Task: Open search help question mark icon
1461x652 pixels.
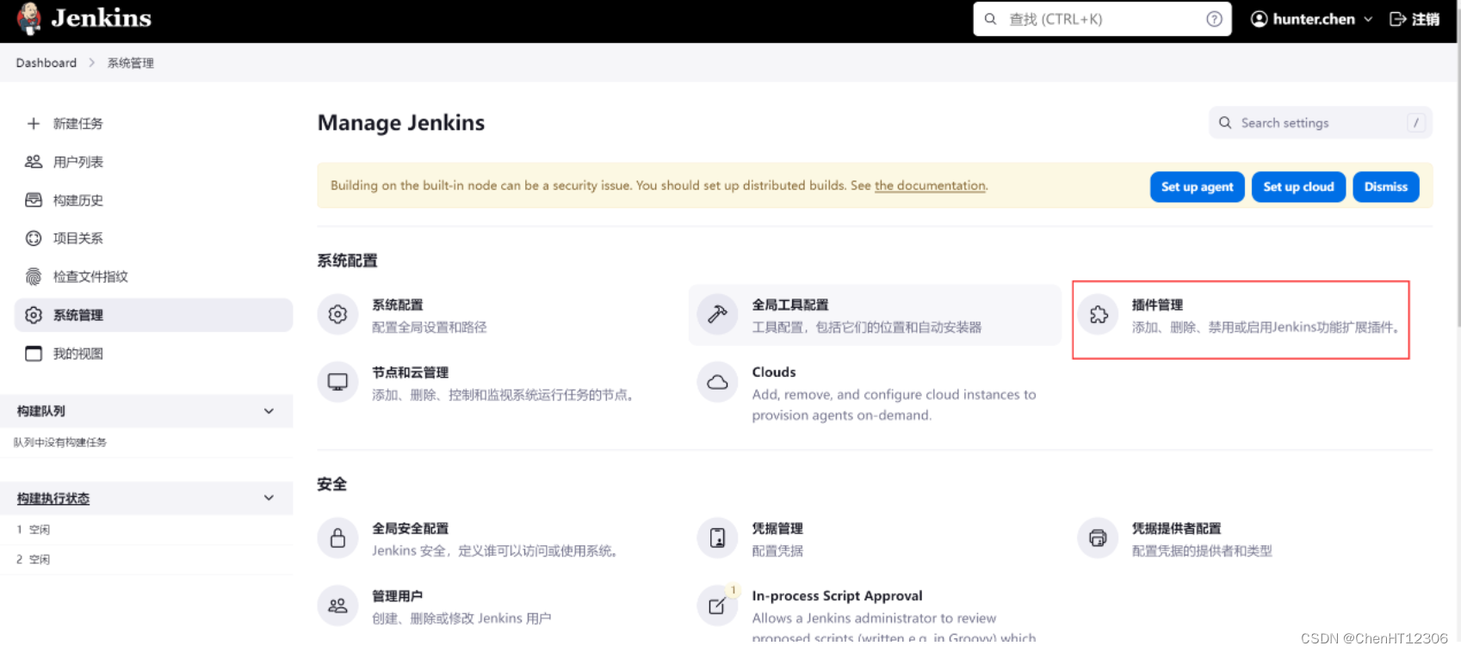Action: (x=1214, y=19)
